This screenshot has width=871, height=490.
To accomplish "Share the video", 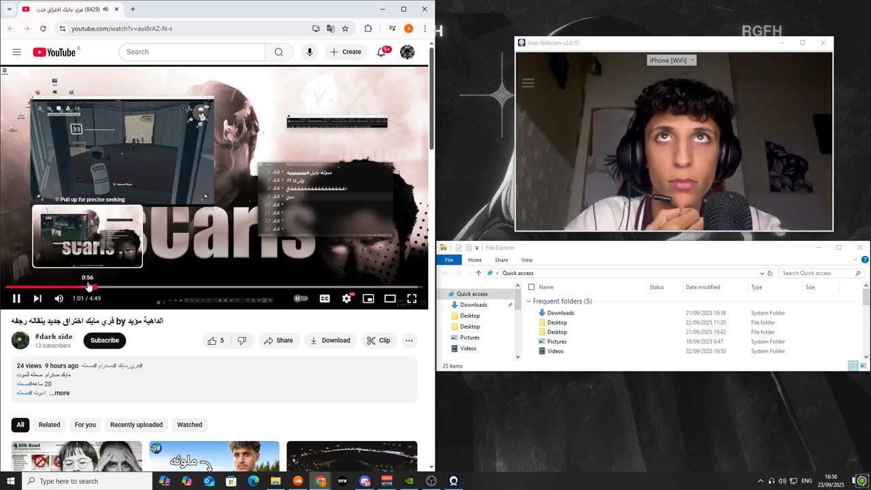I will point(278,340).
